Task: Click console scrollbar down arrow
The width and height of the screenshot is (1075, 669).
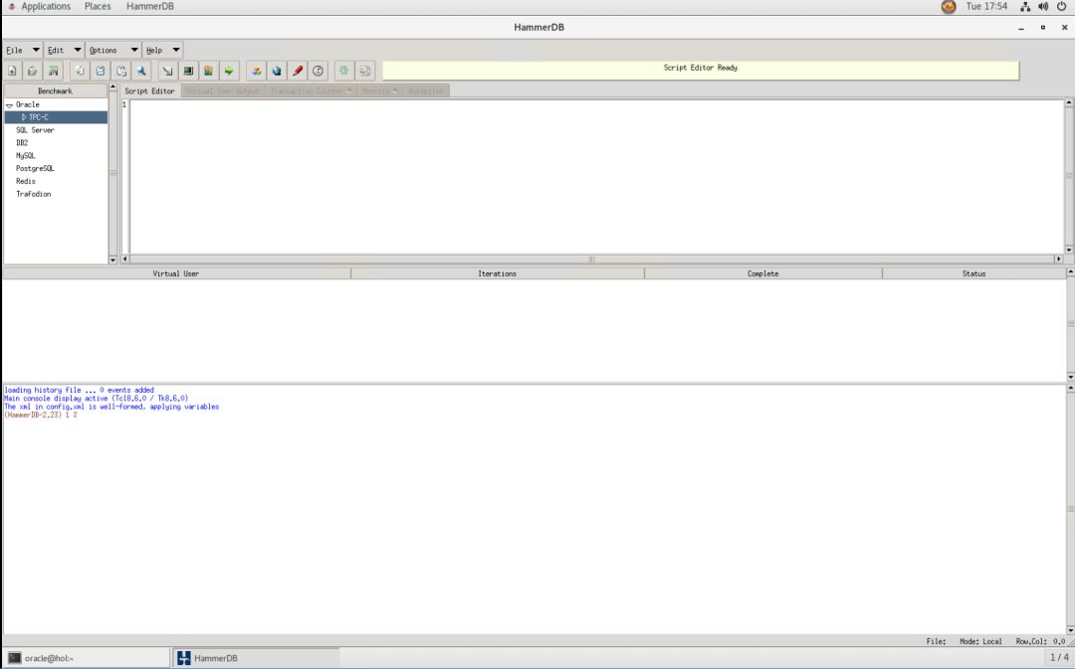Action: point(1071,630)
